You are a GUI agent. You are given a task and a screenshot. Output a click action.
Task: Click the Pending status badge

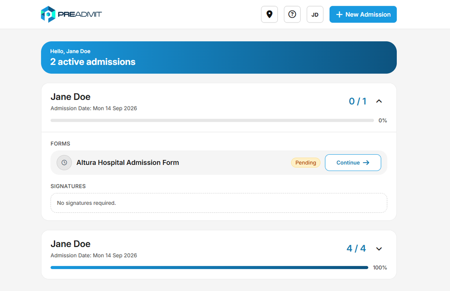coord(306,163)
